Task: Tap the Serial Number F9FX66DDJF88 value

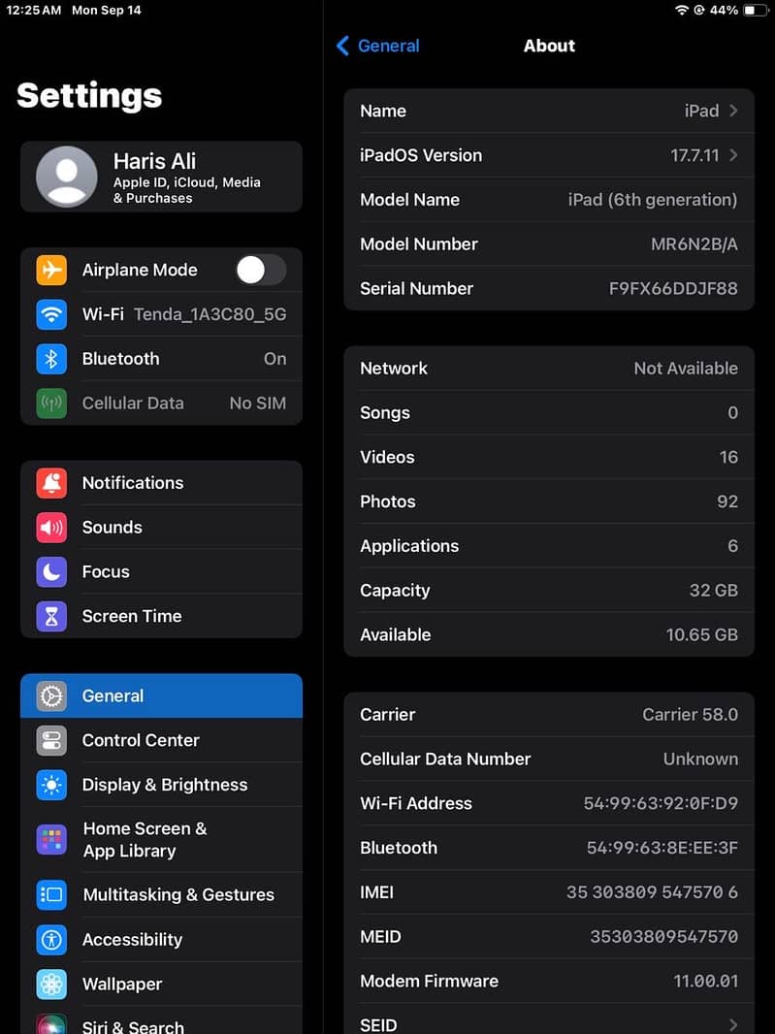Action: (x=673, y=288)
